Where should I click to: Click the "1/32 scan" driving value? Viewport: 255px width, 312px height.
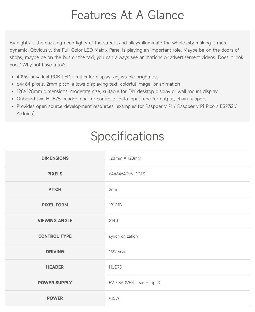[118, 252]
